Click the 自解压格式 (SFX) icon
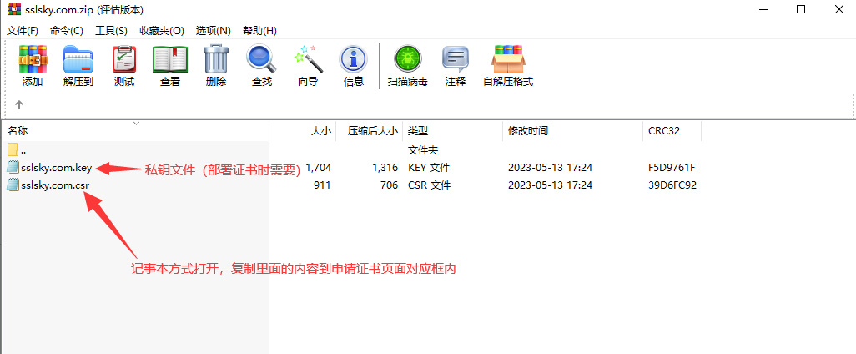The image size is (856, 354). click(508, 59)
